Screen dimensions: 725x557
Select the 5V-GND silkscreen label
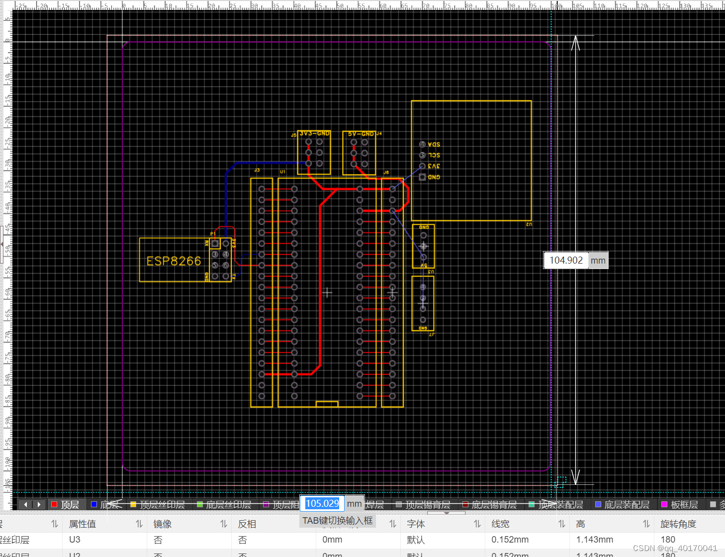coord(361,134)
